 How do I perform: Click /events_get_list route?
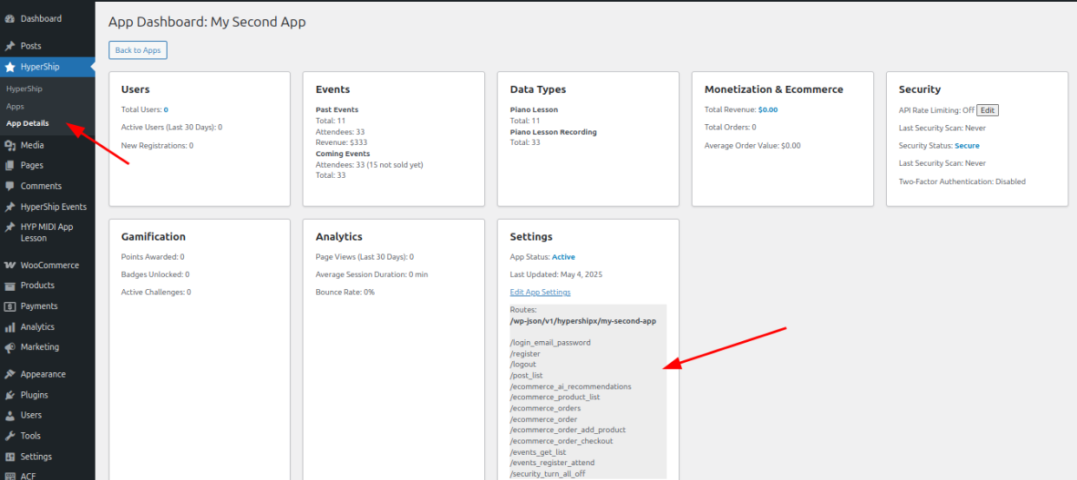click(538, 452)
